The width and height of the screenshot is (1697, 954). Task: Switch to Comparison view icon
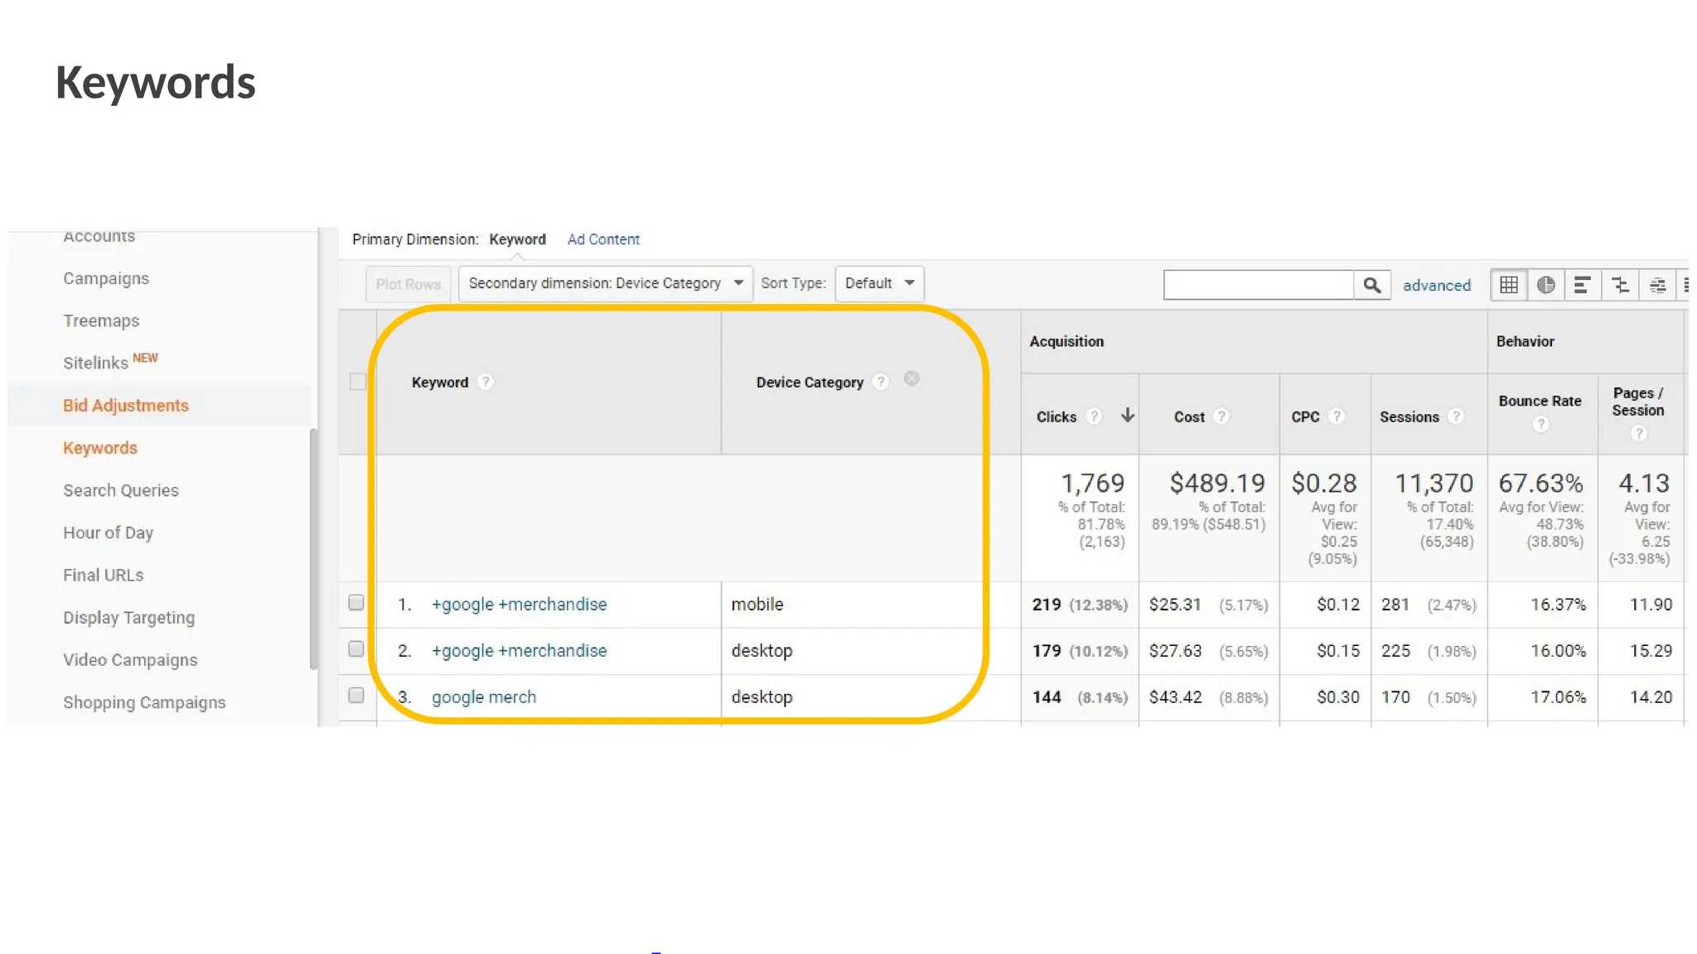coord(1620,285)
